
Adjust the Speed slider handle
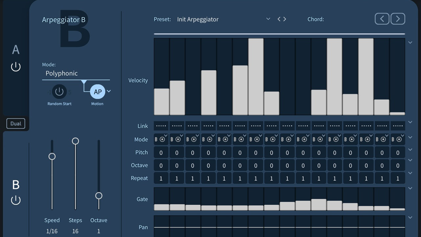pos(52,156)
